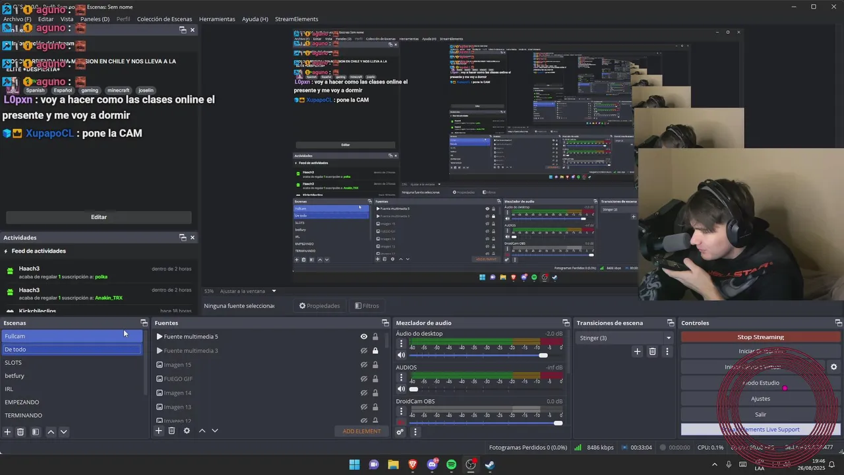Open Propiedades for the selected source

tap(319, 305)
